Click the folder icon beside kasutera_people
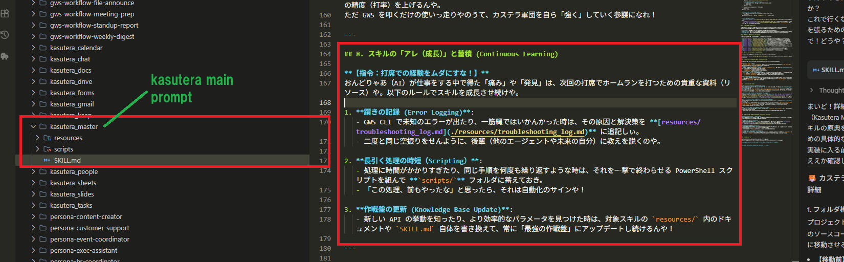Viewport: 844px width, 262px height. click(43, 172)
